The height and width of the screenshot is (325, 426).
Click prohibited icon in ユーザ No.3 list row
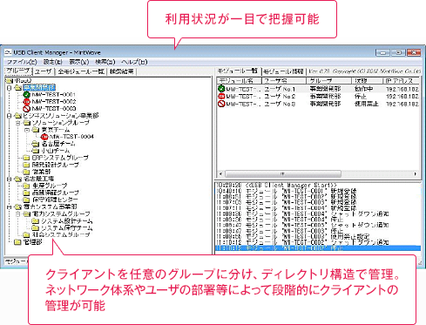(221, 104)
